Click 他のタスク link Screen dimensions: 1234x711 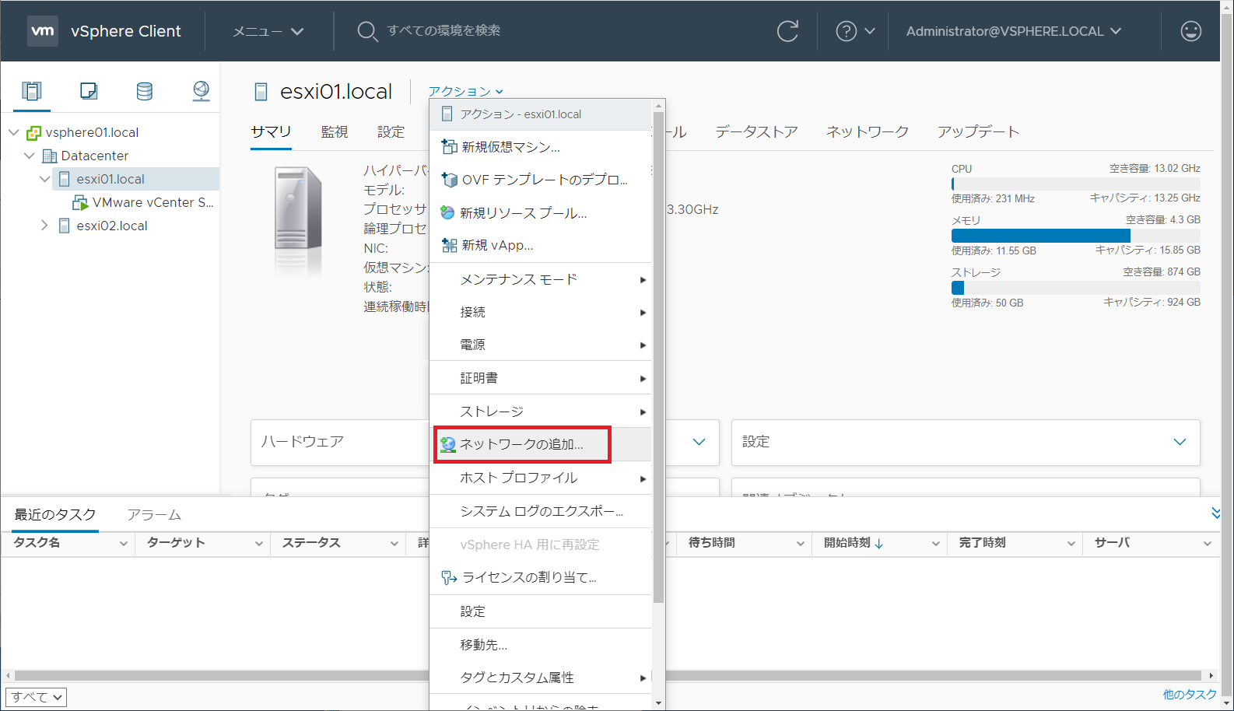[x=1189, y=695]
